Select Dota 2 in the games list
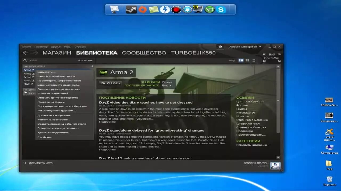Image resolution: width=341 pixels, height=191 pixels. [29, 84]
